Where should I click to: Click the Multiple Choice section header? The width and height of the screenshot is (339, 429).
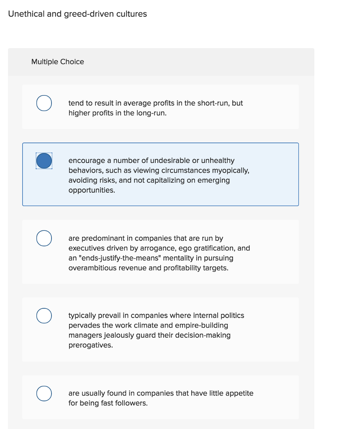click(x=58, y=62)
